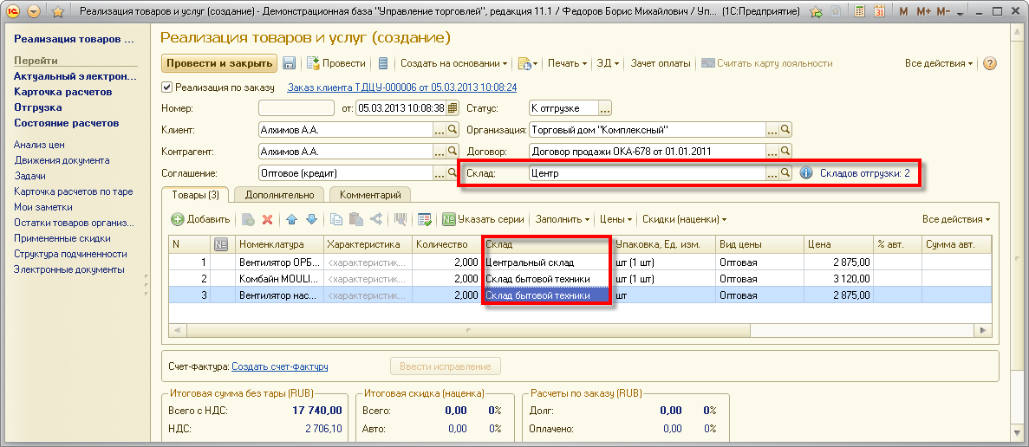This screenshot has height=447, width=1029.
Task: Move row up with blue arrow
Action: tap(292, 220)
